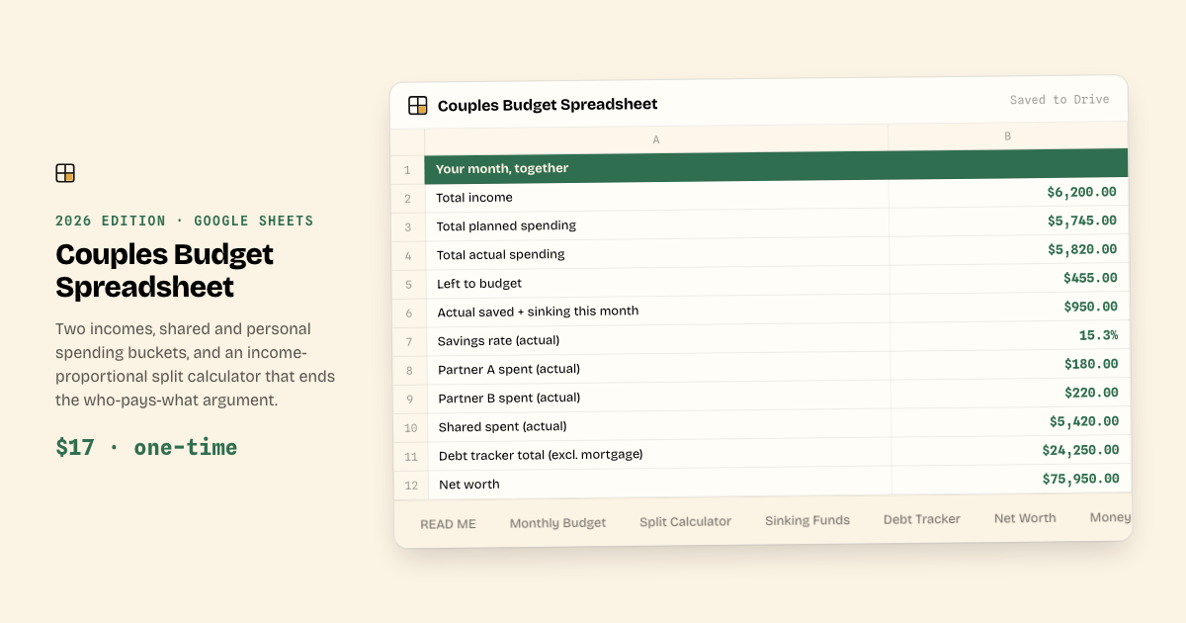Viewport: 1186px width, 623px height.
Task: Click the sheet title 'Couples Budget Spreadsheet' in header
Action: point(548,105)
